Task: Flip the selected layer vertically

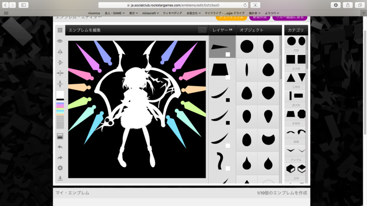Action: click(x=60, y=62)
